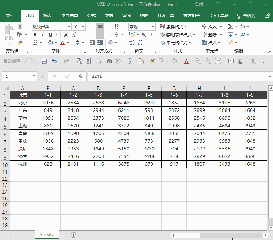The height and width of the screenshot is (240, 273).
Task: Toggle top align for cell content
Action: 93,27
